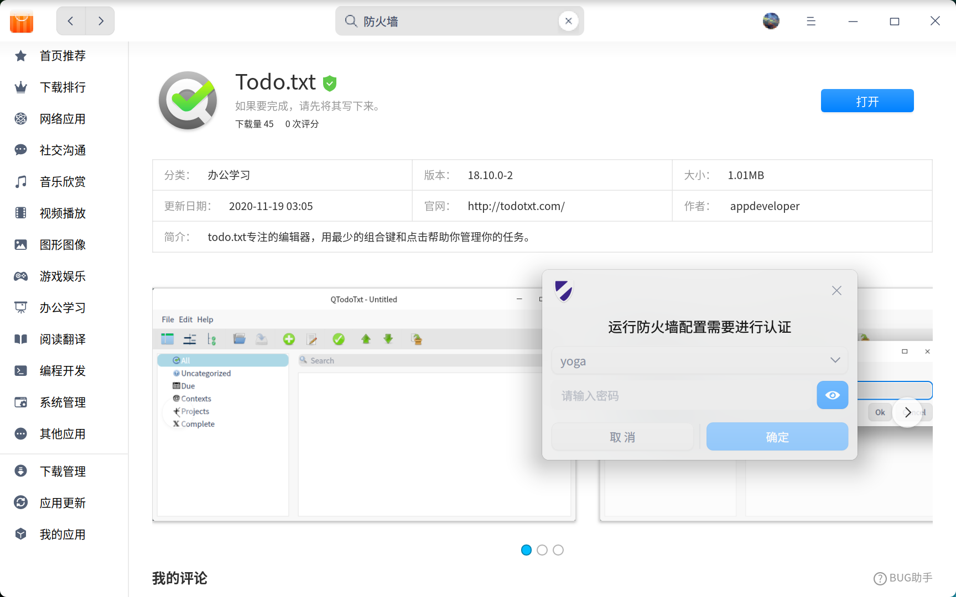Go forward with the right arrow button
This screenshot has height=597, width=956.
click(x=100, y=21)
